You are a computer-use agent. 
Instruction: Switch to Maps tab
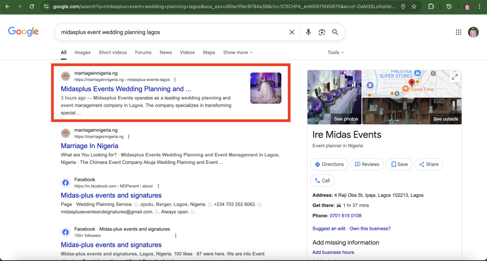point(209,52)
